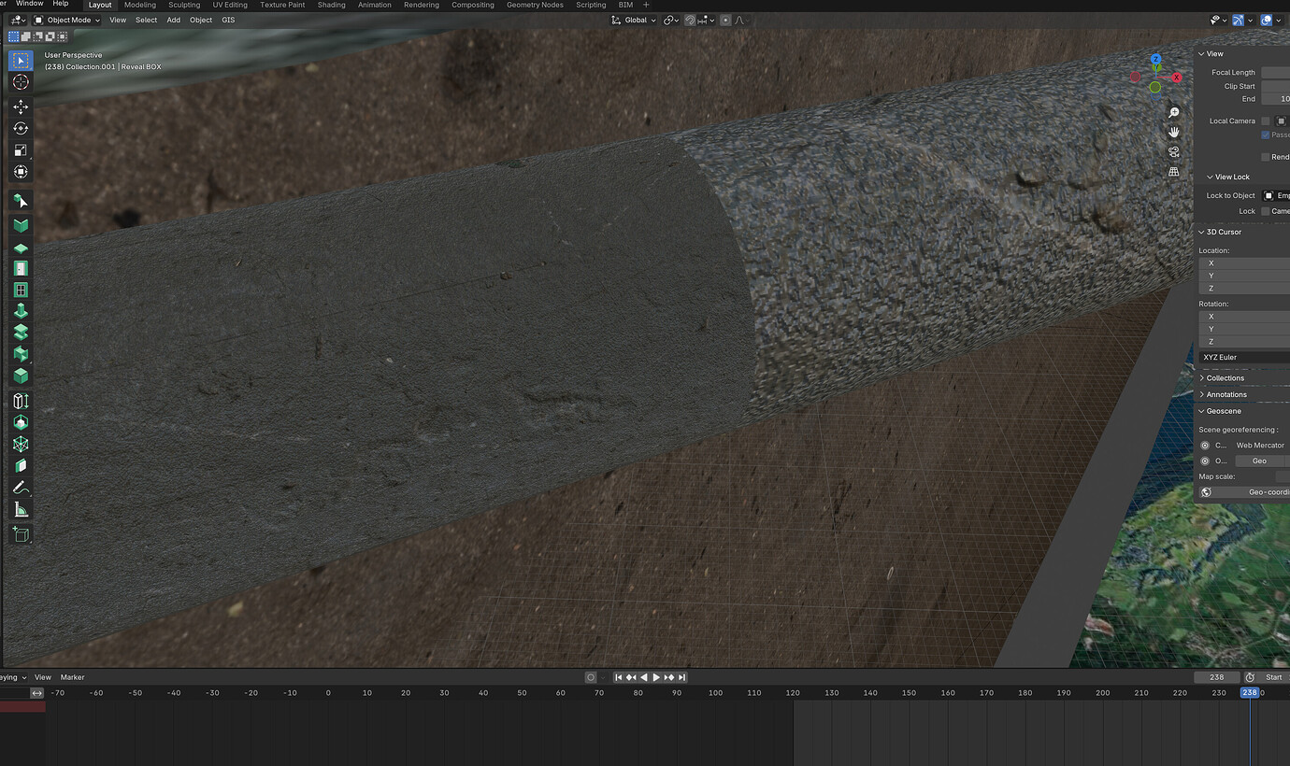Jump to the last frame

pos(682,677)
